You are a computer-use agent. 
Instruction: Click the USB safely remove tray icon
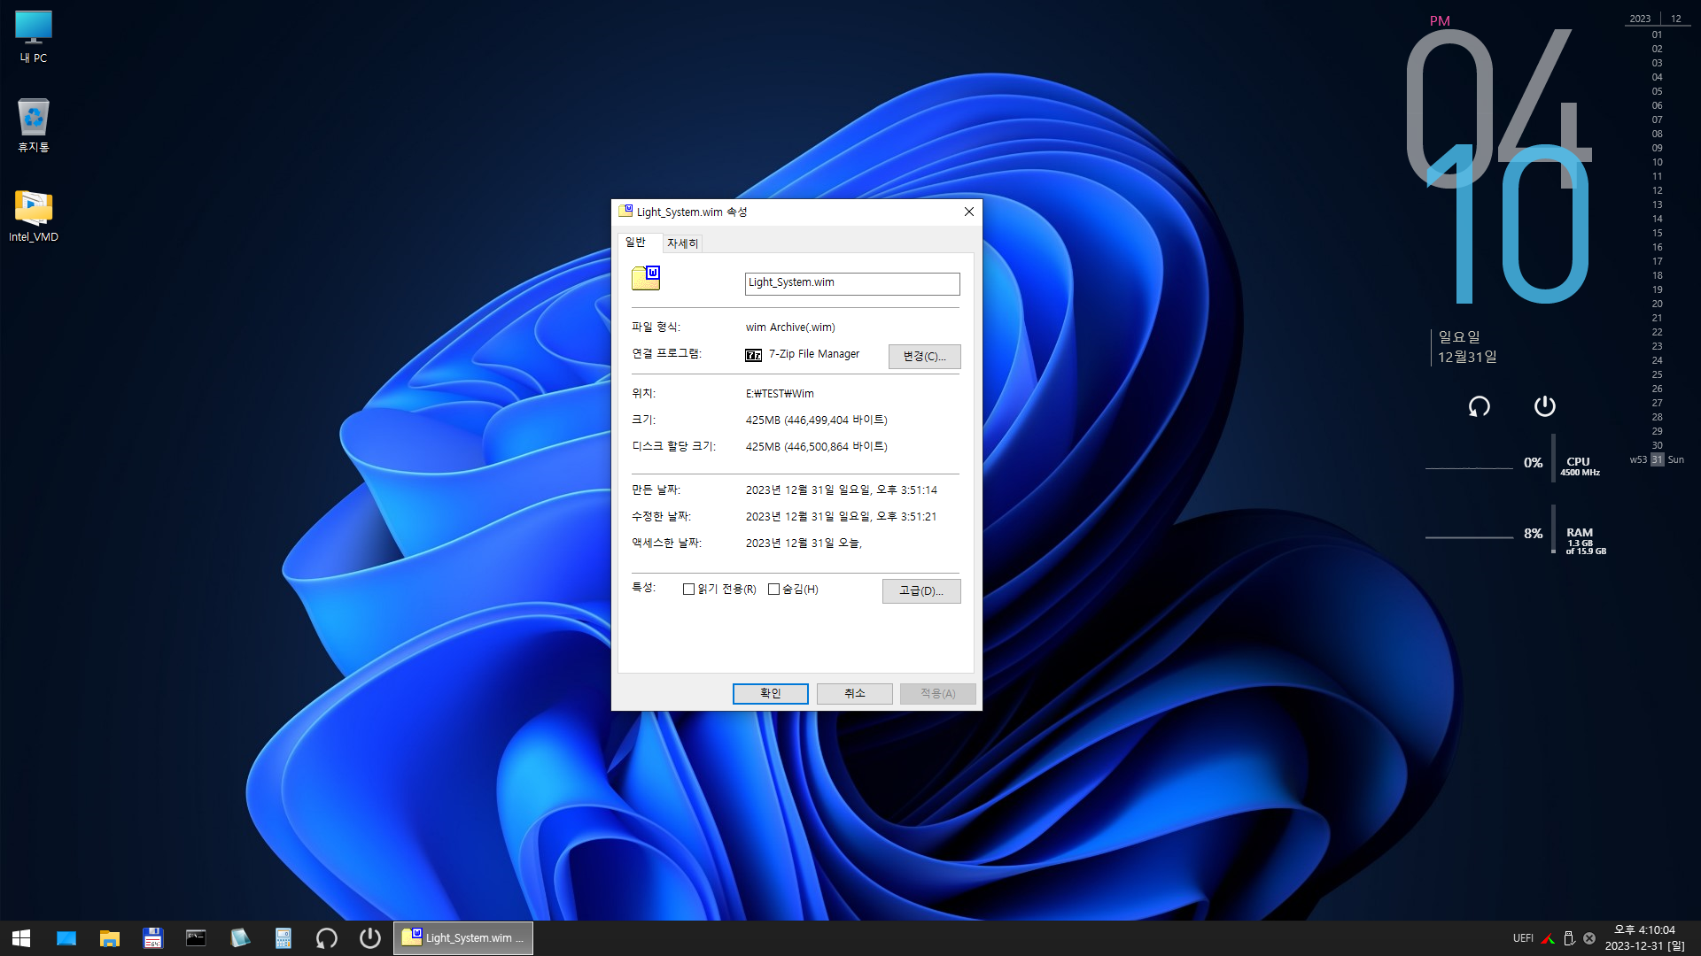coord(1569,938)
